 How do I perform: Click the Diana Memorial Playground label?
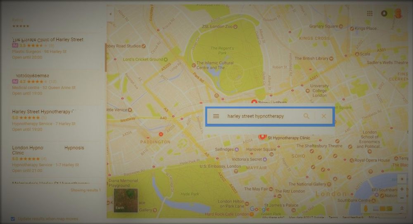point(123,183)
